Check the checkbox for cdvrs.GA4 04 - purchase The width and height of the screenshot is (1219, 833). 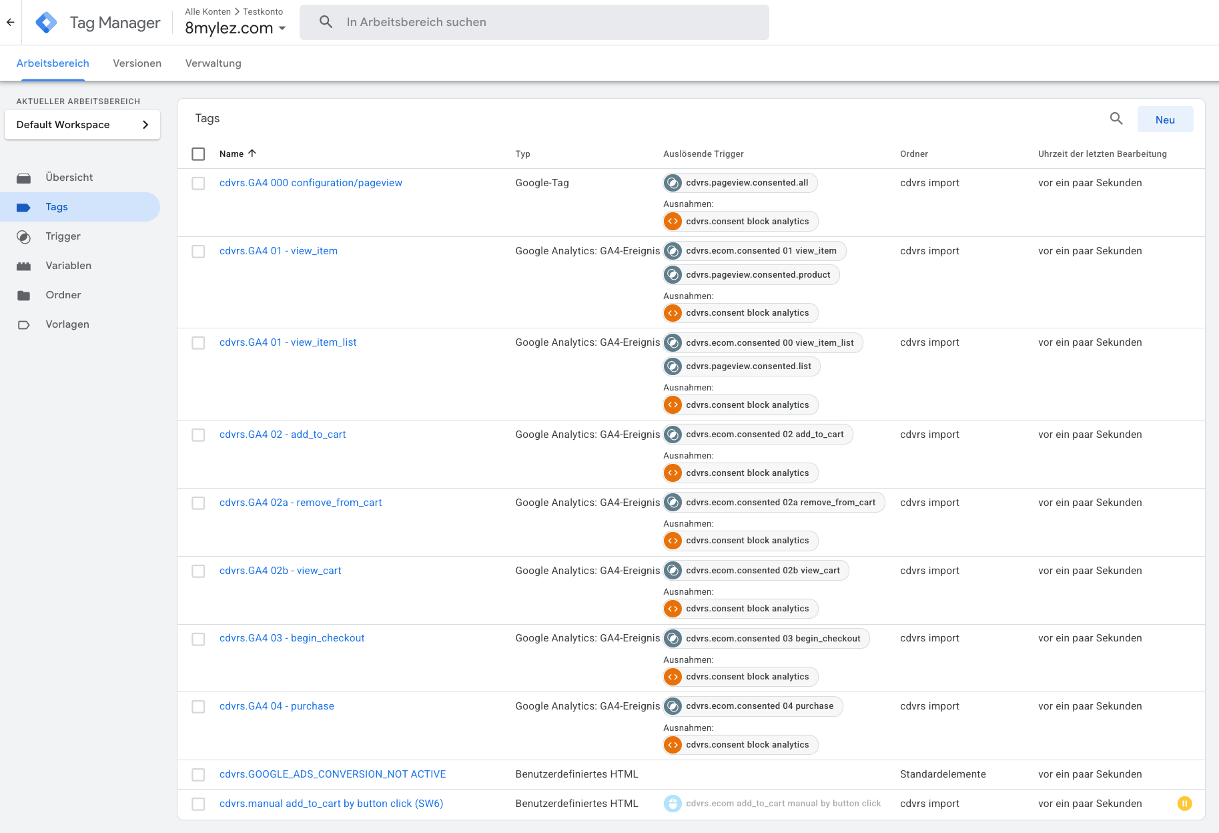click(198, 706)
